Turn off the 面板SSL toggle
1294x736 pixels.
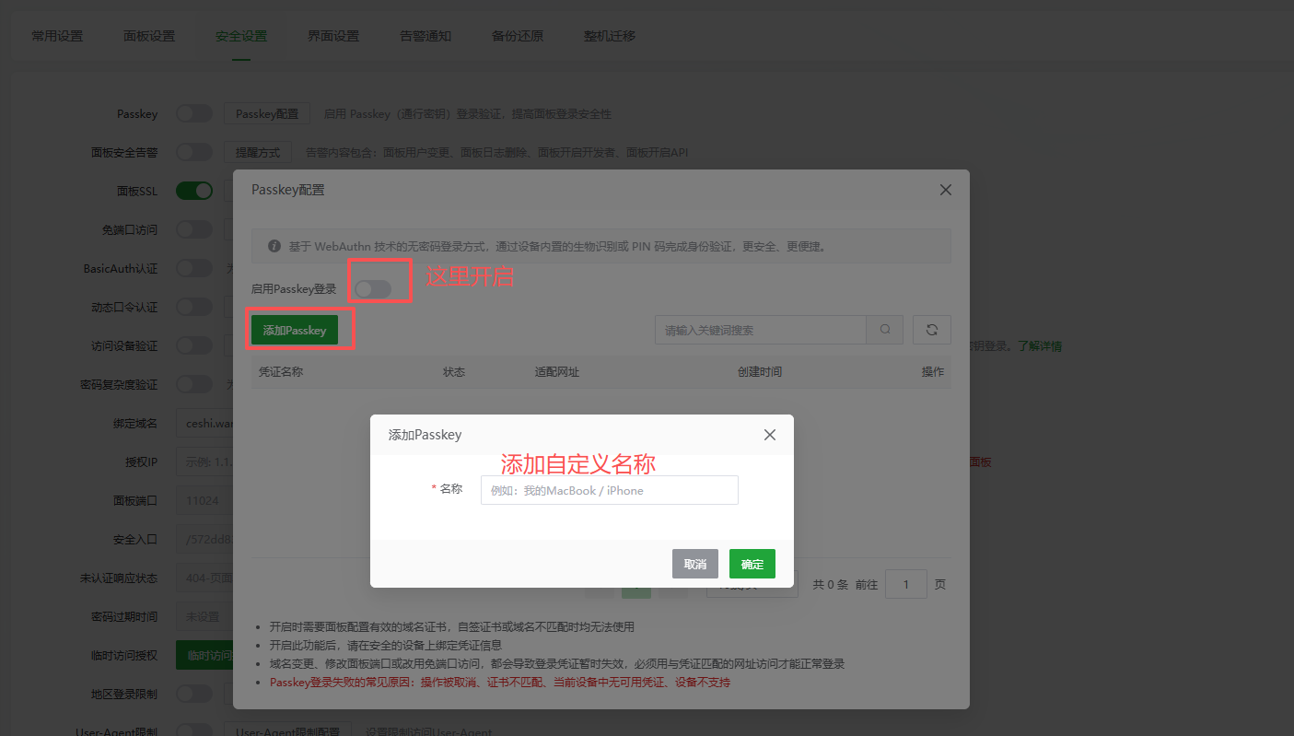192,191
